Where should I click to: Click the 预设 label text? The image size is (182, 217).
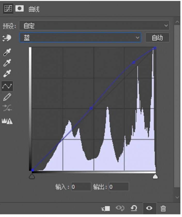10,26
